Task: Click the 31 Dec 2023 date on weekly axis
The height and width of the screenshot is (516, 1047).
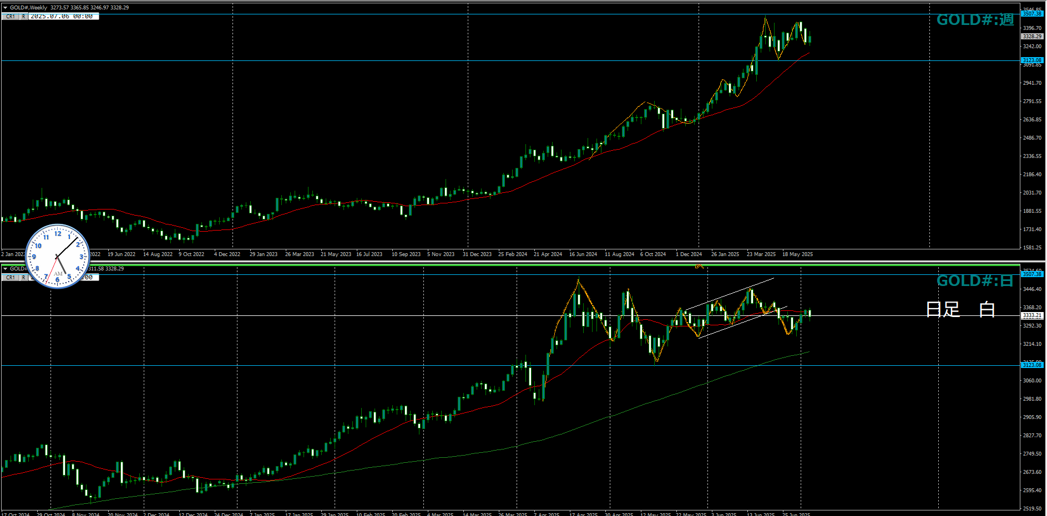Action: click(477, 254)
